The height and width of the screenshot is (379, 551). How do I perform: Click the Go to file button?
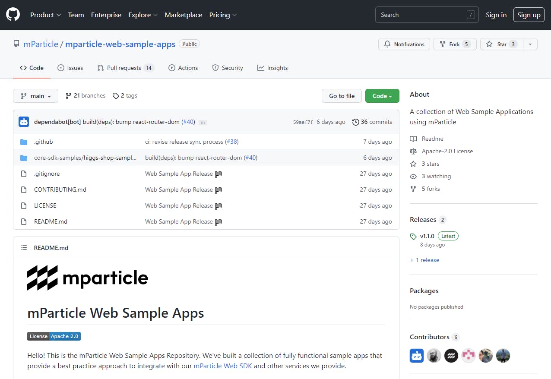coord(342,96)
